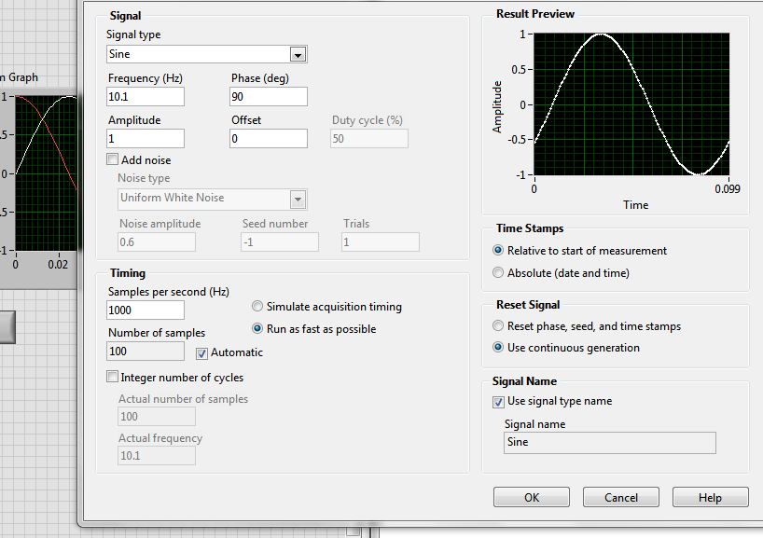Enable the Add noise checkbox

[x=114, y=160]
